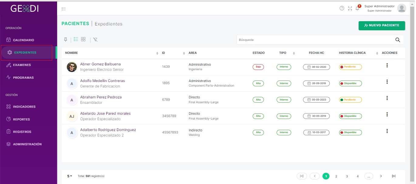Go to page 3 of results

tap(347, 176)
